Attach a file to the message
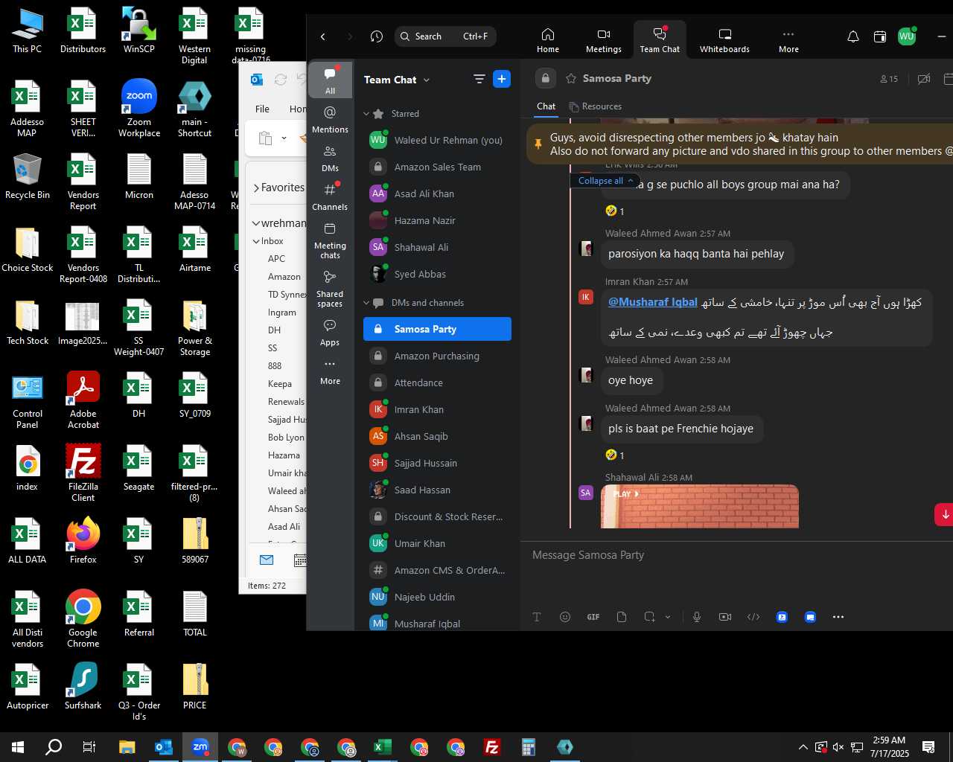Screen dimensions: 953x762 tap(622, 617)
